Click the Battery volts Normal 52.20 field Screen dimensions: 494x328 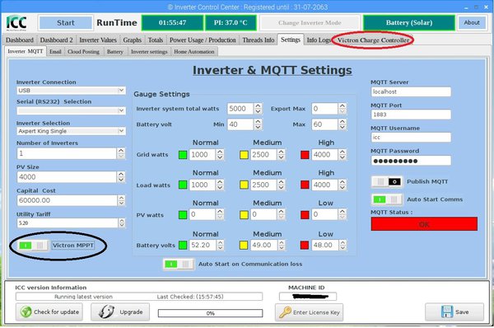click(x=203, y=245)
